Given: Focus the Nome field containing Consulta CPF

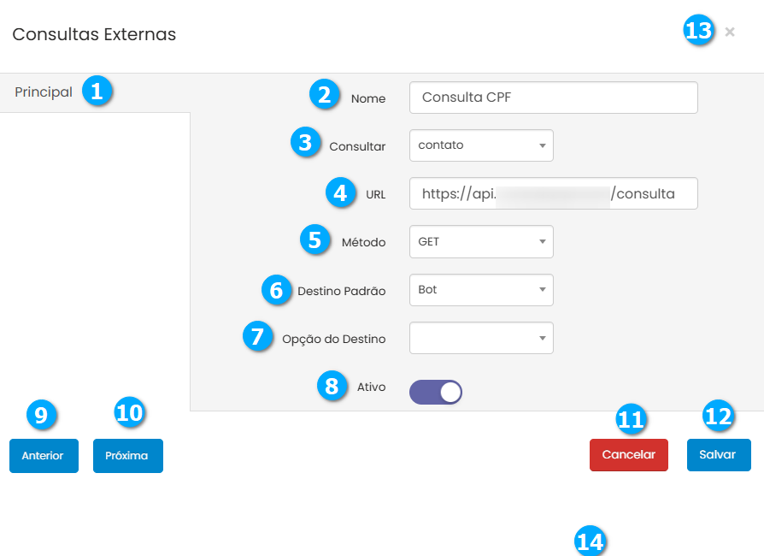Looking at the screenshot, I should (553, 98).
